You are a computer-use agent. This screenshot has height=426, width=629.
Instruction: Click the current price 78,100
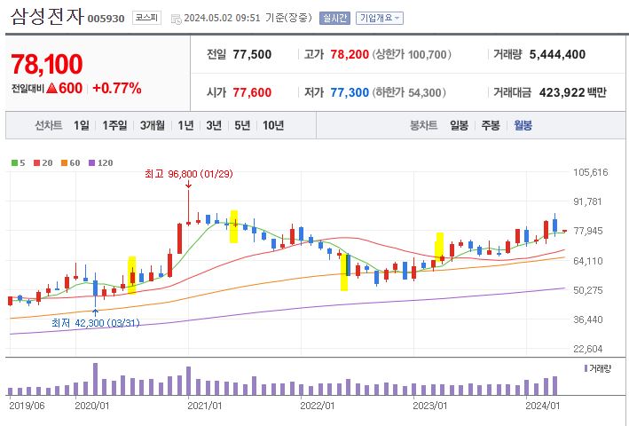pos(47,64)
